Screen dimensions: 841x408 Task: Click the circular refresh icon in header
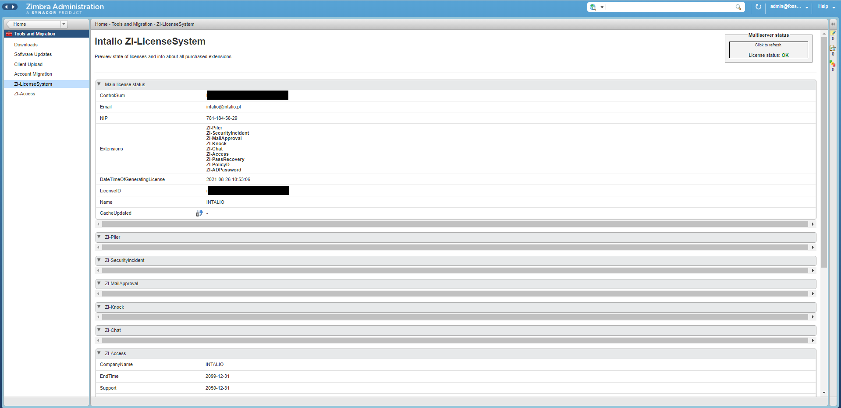758,7
